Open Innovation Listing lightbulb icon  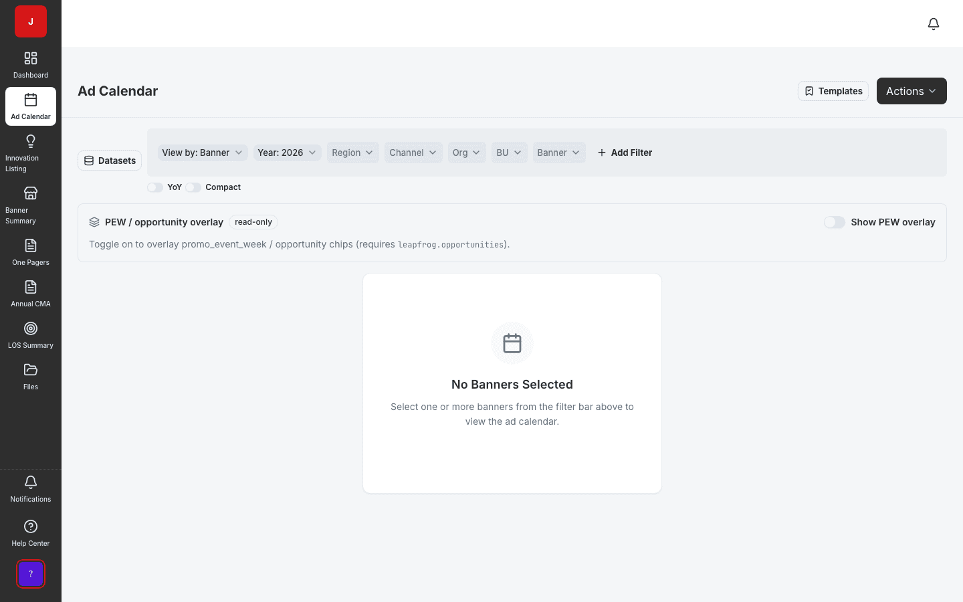[x=31, y=141]
